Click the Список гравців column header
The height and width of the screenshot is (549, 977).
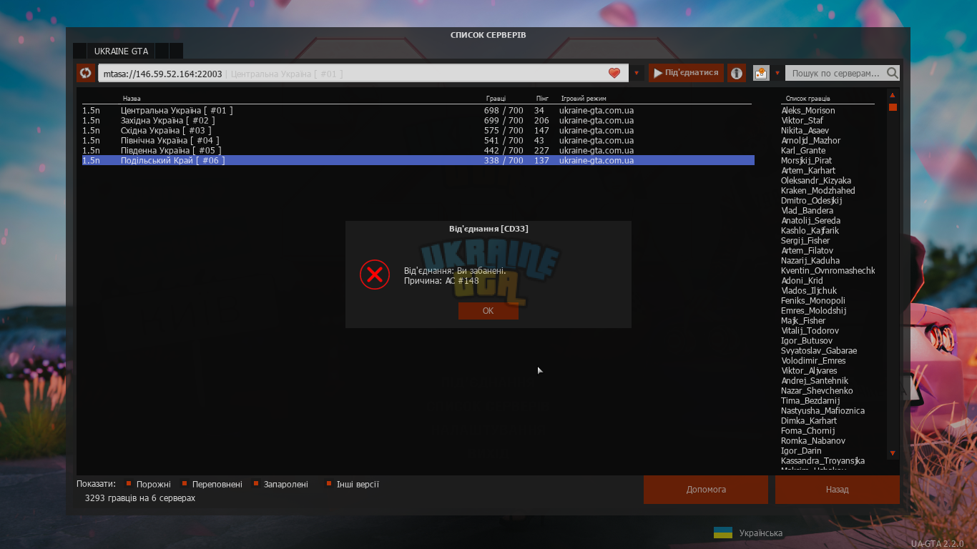(808, 99)
